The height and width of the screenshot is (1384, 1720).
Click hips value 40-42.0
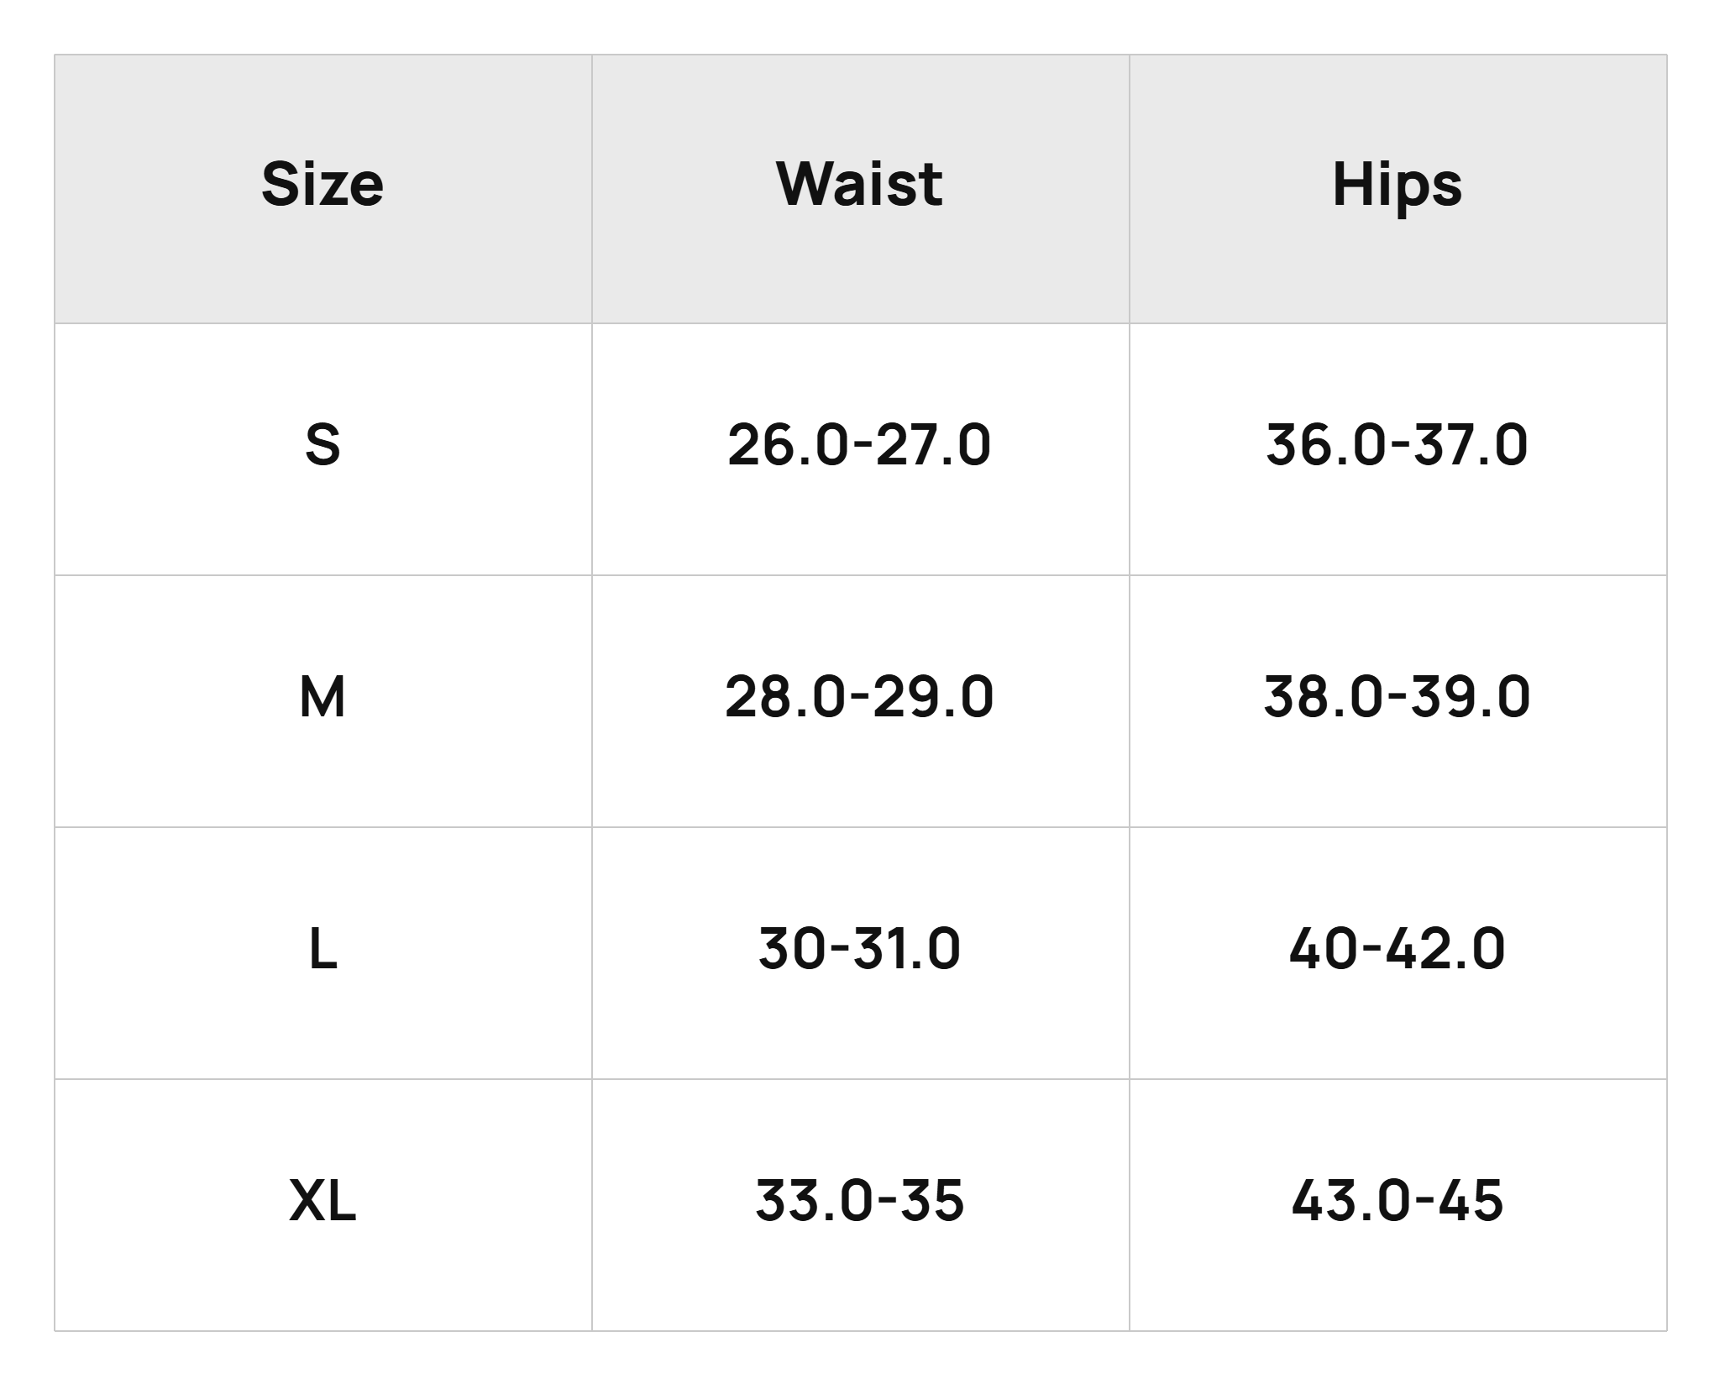point(1397,949)
